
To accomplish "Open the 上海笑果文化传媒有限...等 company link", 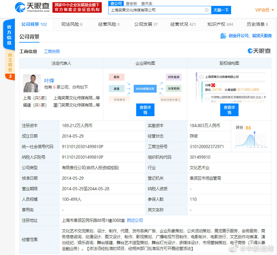I will (77, 98).
